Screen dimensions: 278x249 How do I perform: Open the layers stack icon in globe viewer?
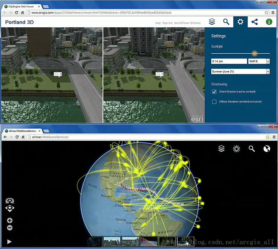click(x=221, y=149)
